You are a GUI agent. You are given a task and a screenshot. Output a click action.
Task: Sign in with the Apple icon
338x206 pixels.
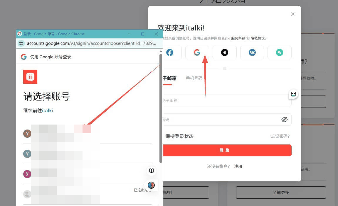pos(224,52)
